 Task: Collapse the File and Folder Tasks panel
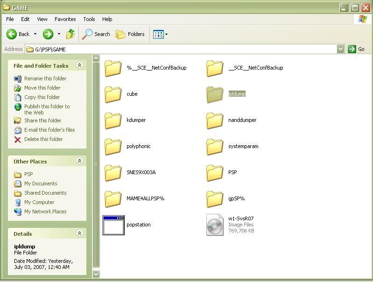point(79,65)
